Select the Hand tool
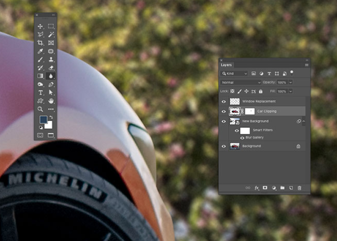 tap(51, 101)
